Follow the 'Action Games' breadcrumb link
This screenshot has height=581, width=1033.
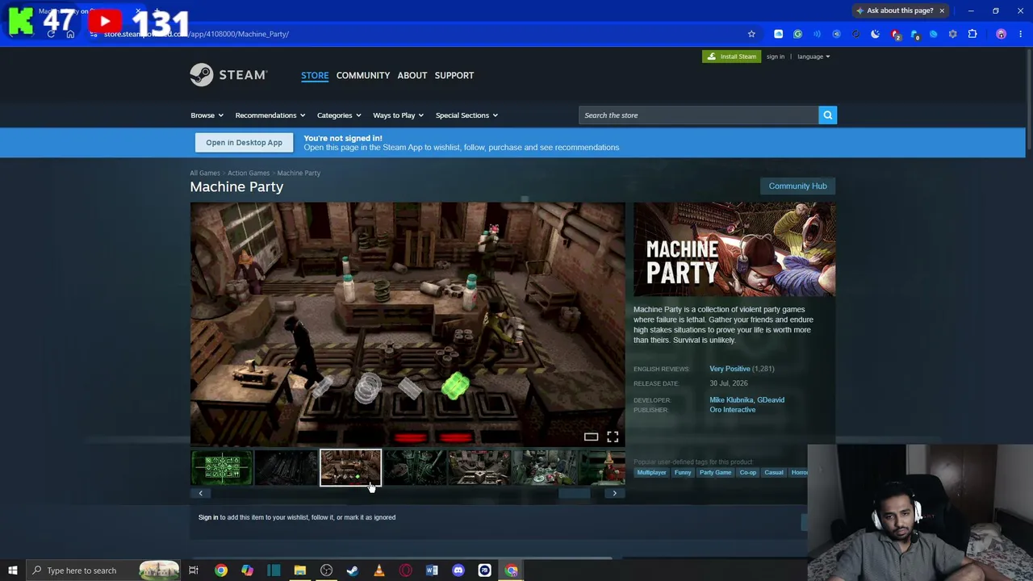(x=249, y=173)
